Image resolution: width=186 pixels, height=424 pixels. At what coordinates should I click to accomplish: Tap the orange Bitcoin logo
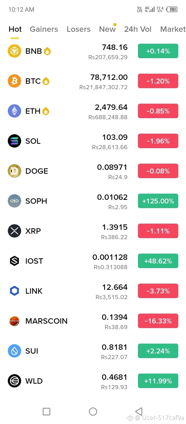tap(14, 81)
